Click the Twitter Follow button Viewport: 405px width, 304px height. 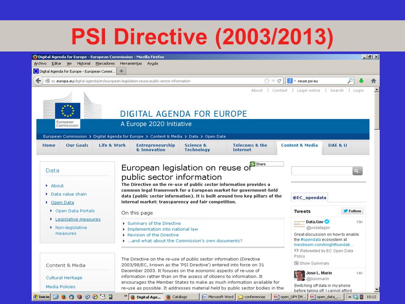tap(352, 211)
